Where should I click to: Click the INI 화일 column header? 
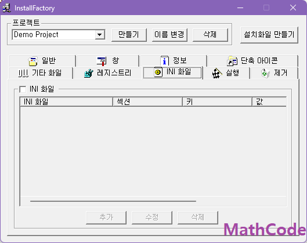(x=67, y=102)
